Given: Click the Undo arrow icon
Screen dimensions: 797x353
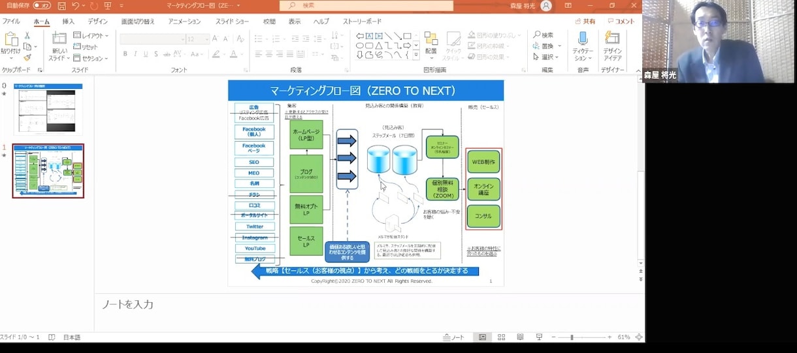Looking at the screenshot, I should 76,5.
